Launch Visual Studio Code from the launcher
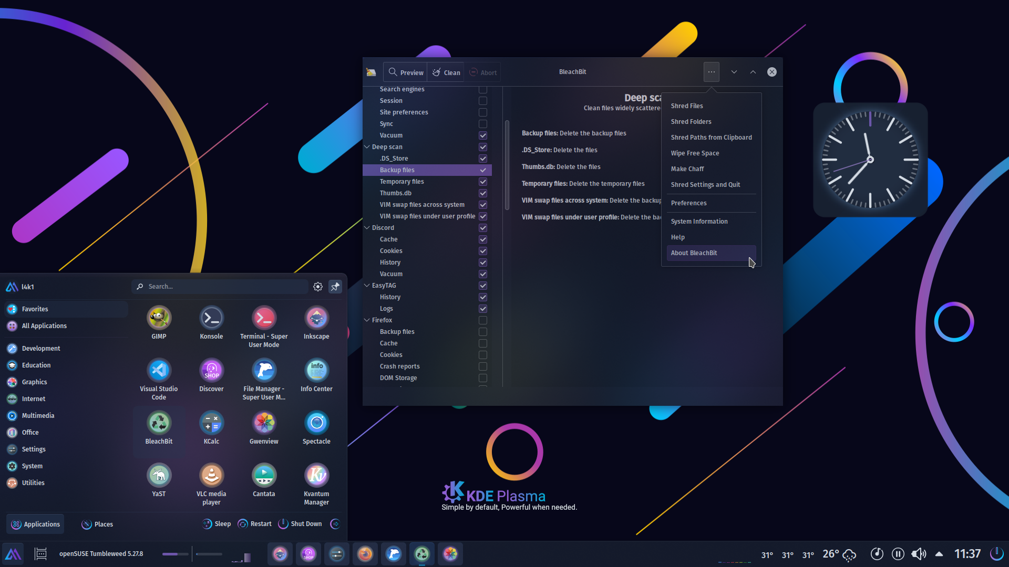The image size is (1009, 567). (x=159, y=380)
